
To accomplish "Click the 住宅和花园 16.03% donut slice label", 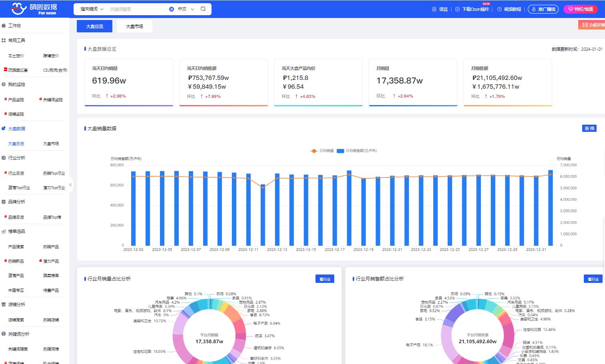I will point(150,352).
